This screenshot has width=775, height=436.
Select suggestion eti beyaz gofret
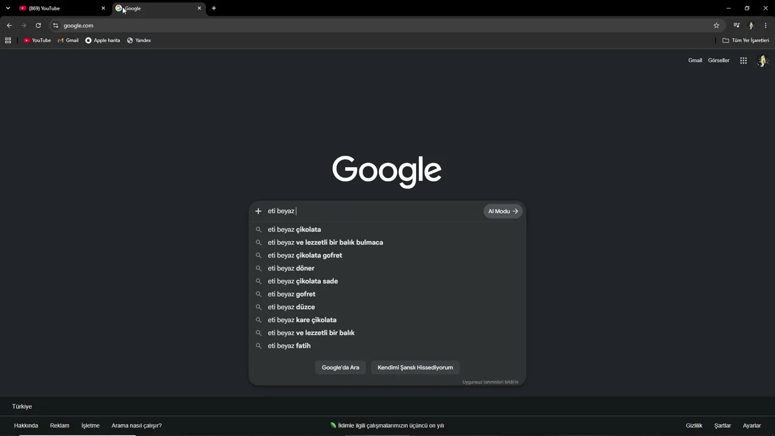point(387,294)
